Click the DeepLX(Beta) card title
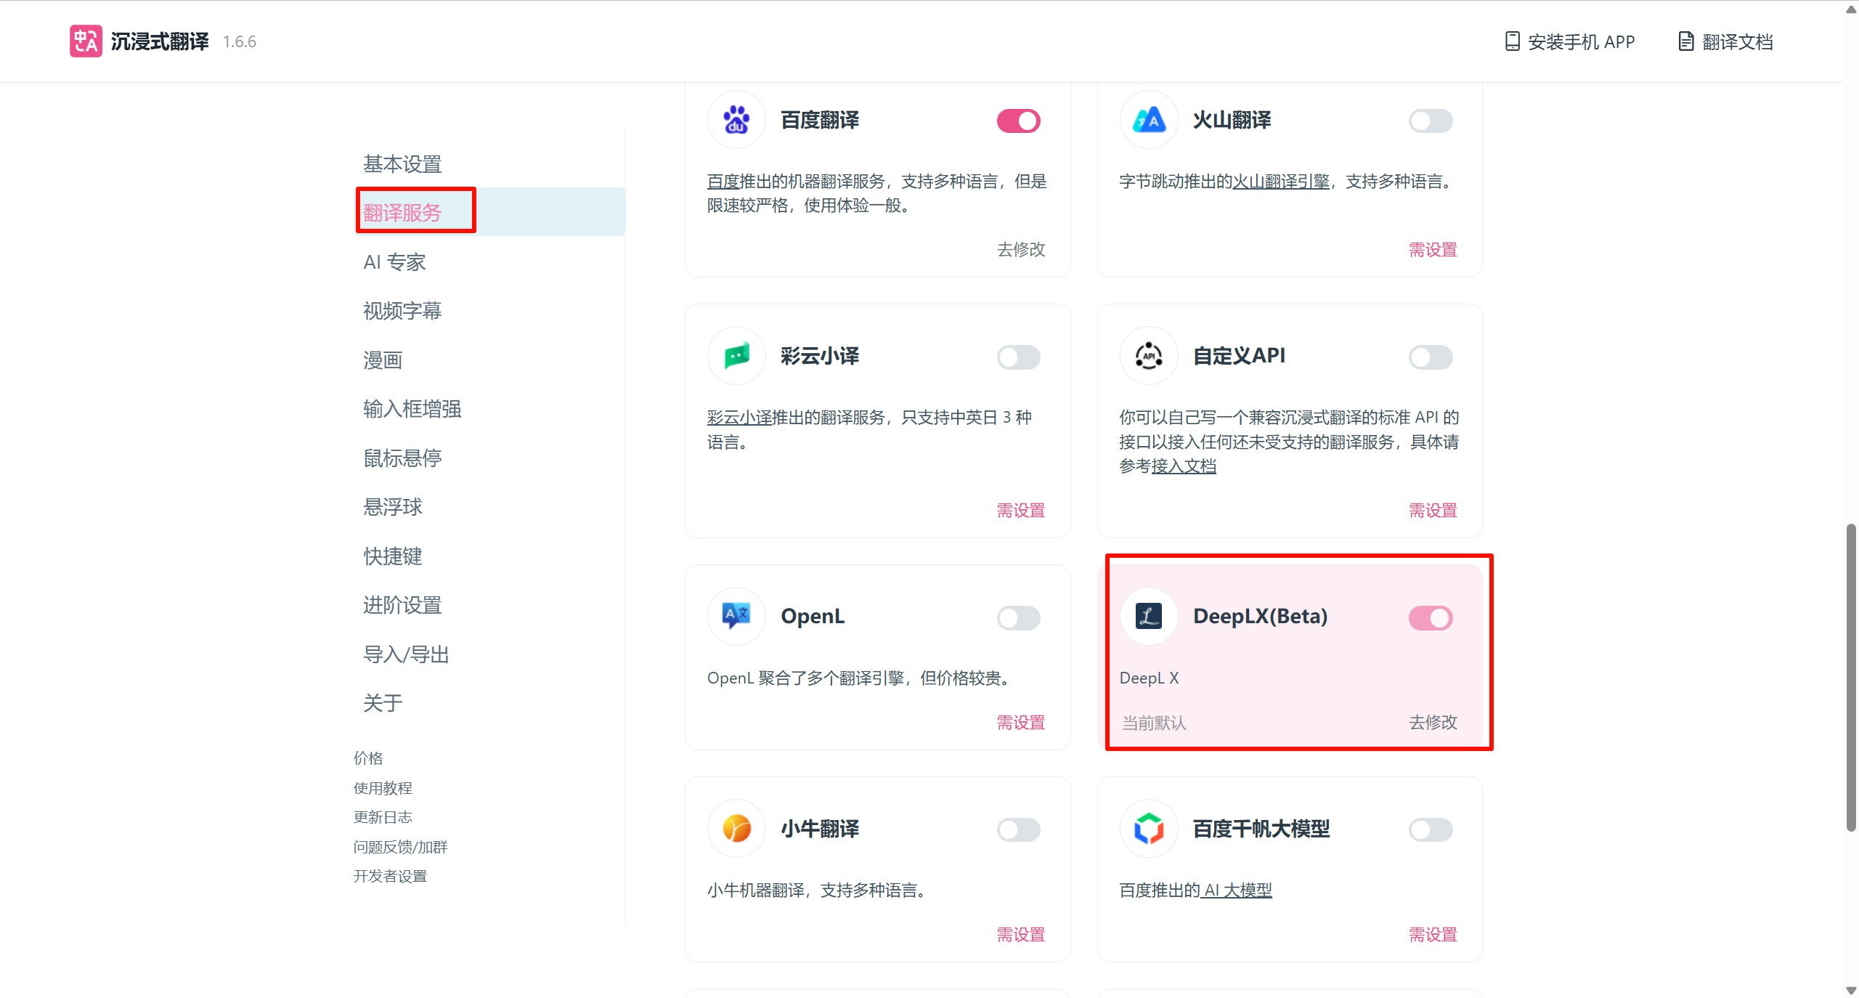This screenshot has width=1859, height=998. pyautogui.click(x=1260, y=617)
